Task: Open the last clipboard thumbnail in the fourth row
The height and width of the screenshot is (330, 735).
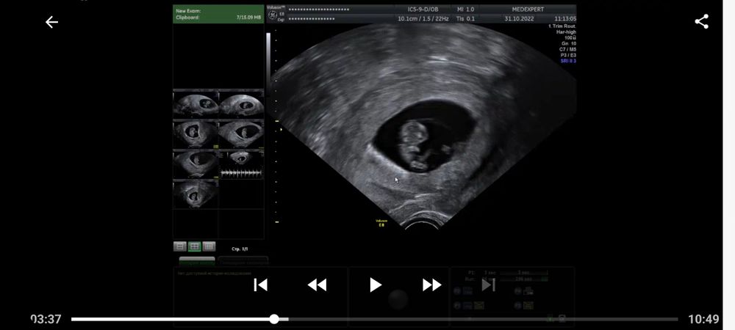Action: 196,194
